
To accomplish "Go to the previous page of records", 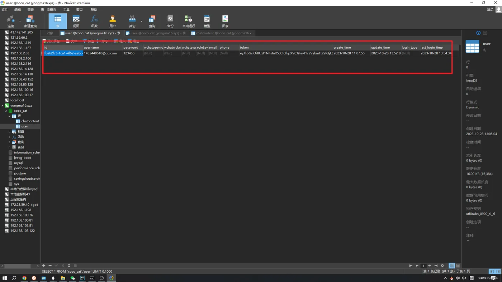I will 417,266.
